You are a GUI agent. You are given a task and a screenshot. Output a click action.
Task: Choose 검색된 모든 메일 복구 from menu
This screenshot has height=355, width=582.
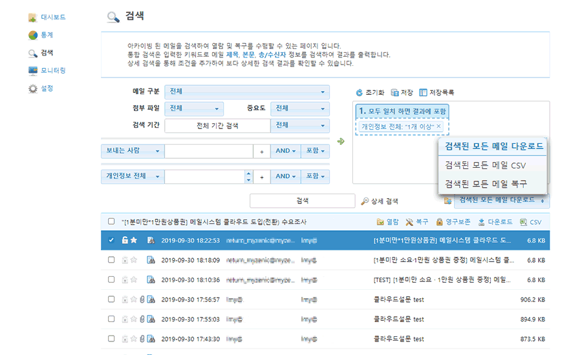485,183
